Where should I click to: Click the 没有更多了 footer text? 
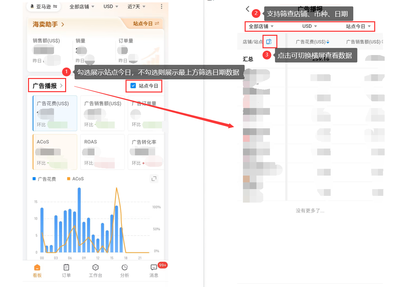coord(310,211)
